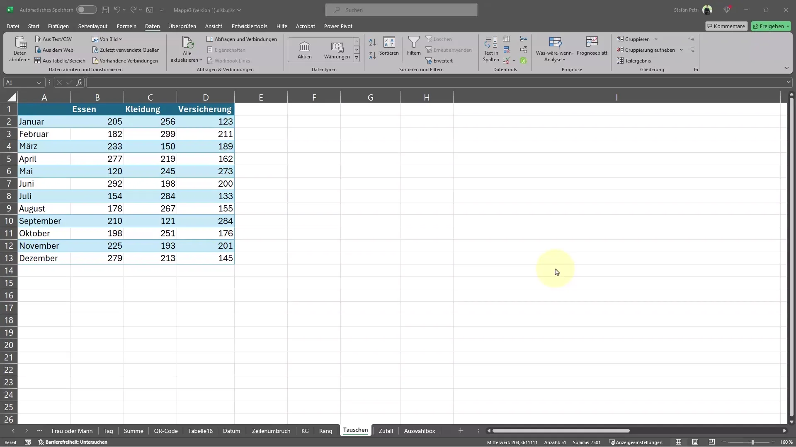Click the Beziehungen icon

(x=524, y=50)
